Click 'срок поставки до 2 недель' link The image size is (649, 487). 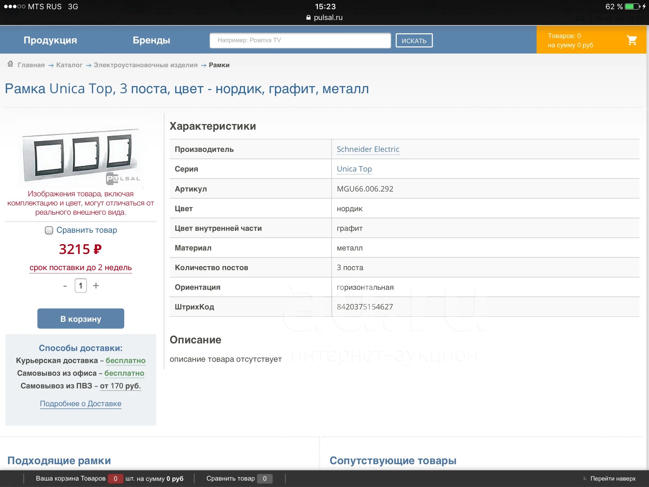(x=80, y=268)
